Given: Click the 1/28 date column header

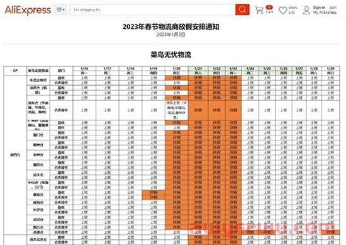Looking at the screenshot, I should pos(314,69).
